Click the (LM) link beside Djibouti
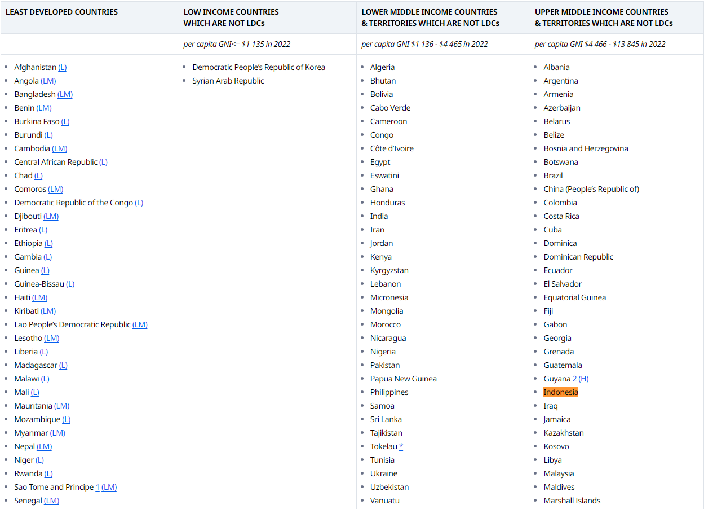Screen dimensions: 704x509 (x=51, y=216)
